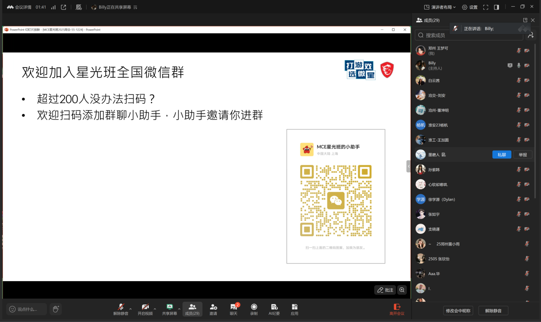Open the 邀请 (Invite) icon in toolbar
The width and height of the screenshot is (541, 322).
213,309
